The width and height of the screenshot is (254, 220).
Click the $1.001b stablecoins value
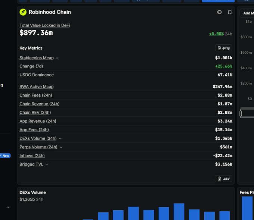click(223, 58)
